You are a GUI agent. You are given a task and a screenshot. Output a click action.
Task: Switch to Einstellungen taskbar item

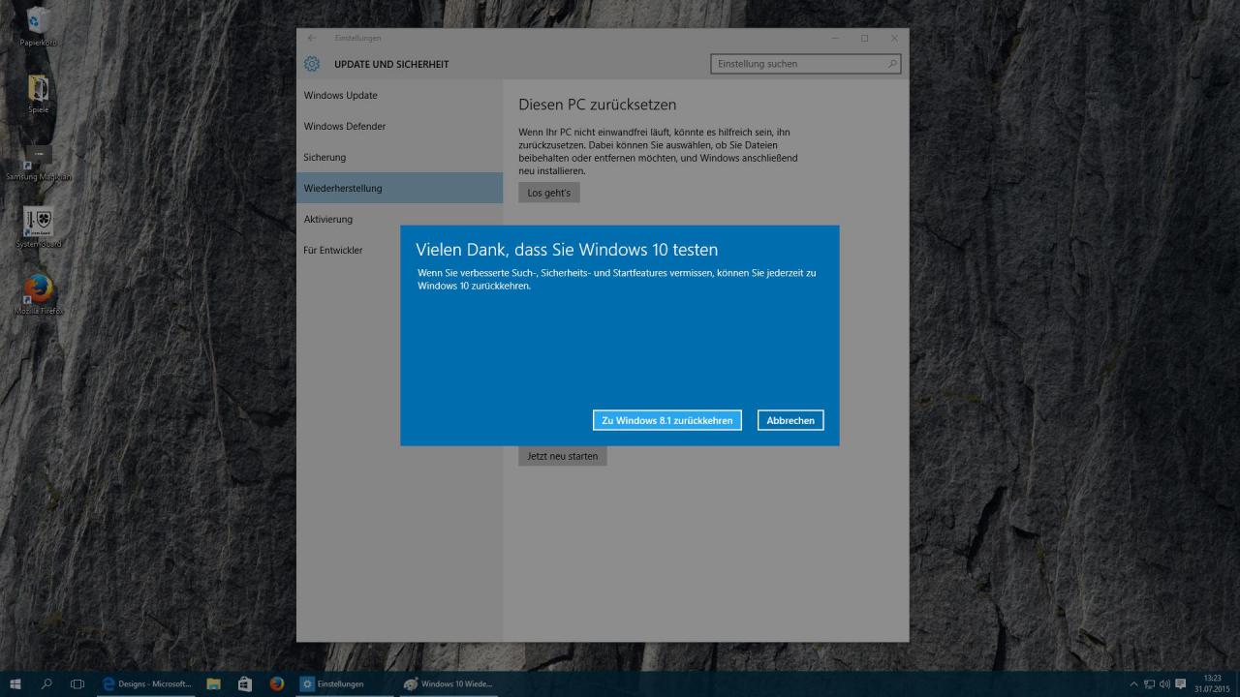[344, 683]
